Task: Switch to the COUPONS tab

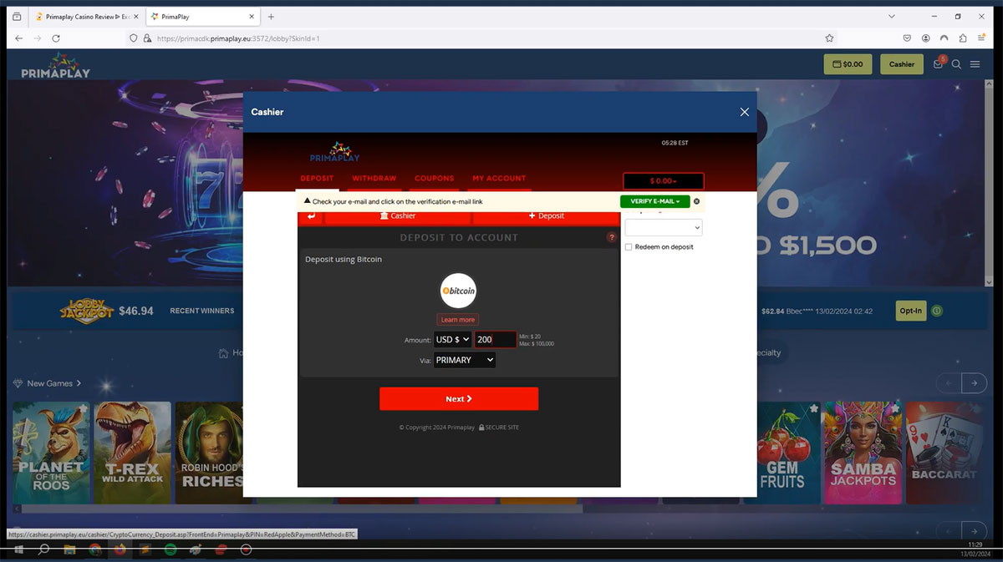Action: click(435, 179)
